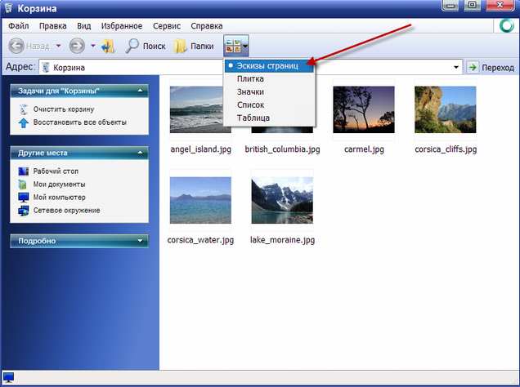Open Мои документы link

[59, 184]
